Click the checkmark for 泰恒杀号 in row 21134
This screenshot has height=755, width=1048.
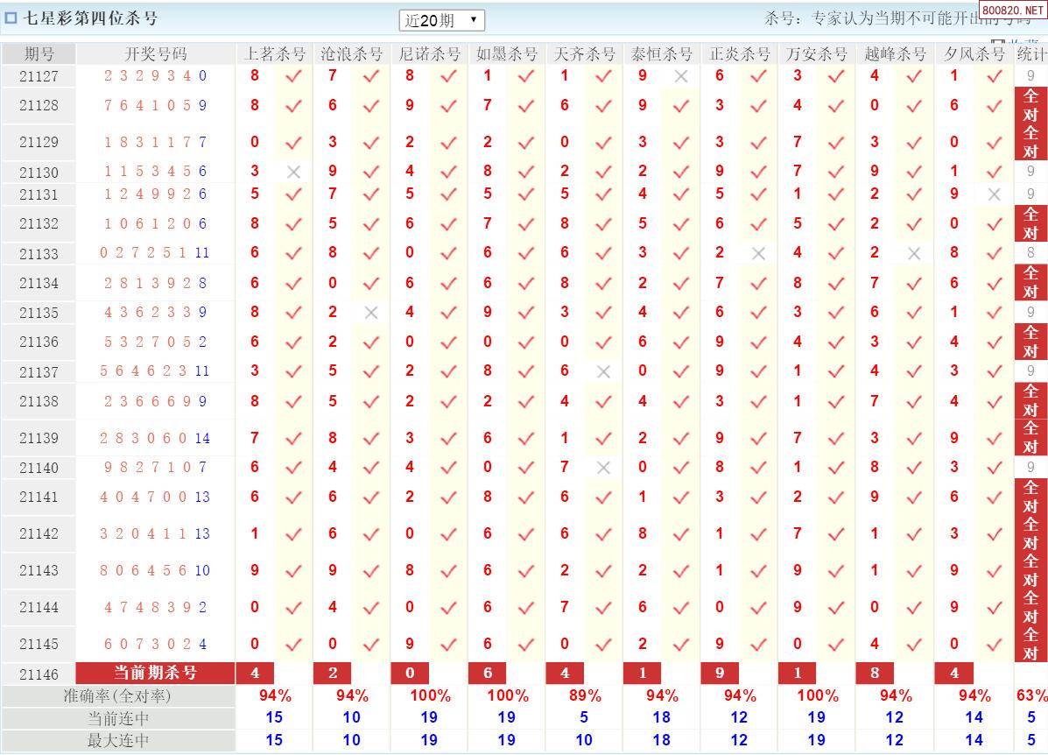[681, 284]
